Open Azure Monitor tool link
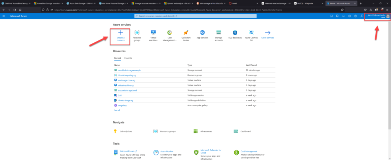The image size is (391, 160). 167,151
